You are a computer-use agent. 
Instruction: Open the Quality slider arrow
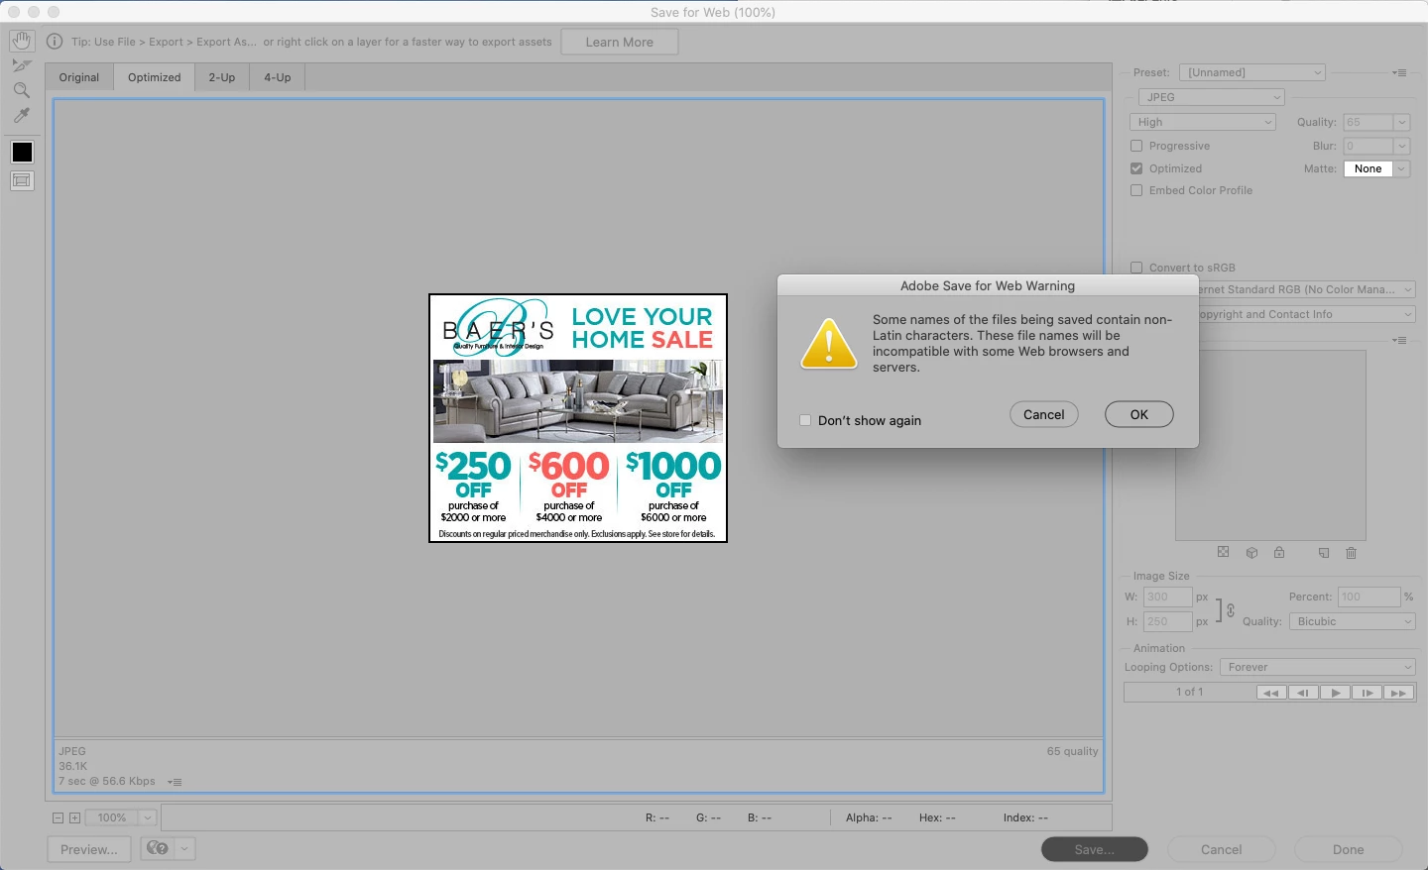(x=1402, y=122)
